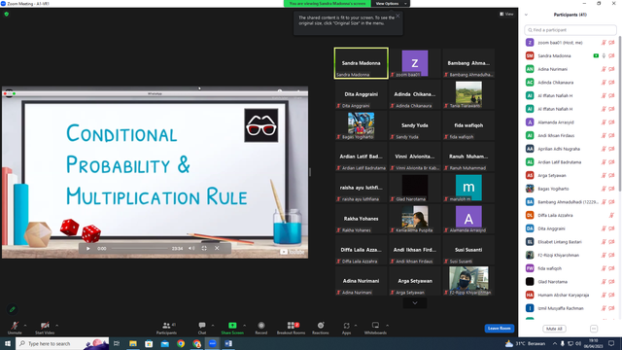This screenshot has width=622, height=350.
Task: Click Alamanda Arrasyid video-off icon in list
Action: 611,122
